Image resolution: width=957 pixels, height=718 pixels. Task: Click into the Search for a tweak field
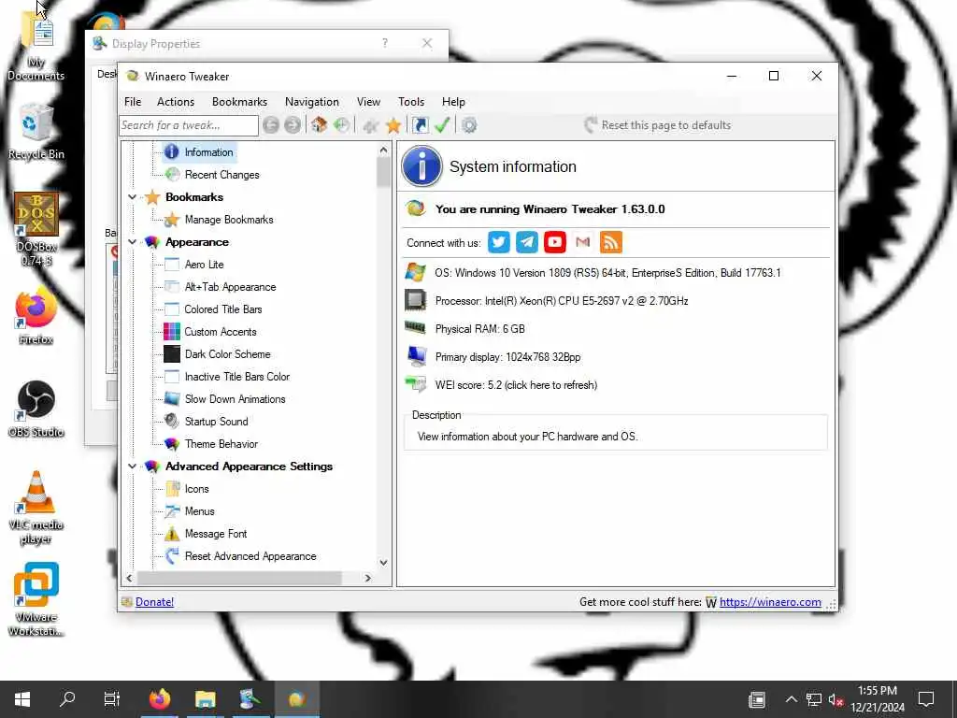click(x=189, y=125)
